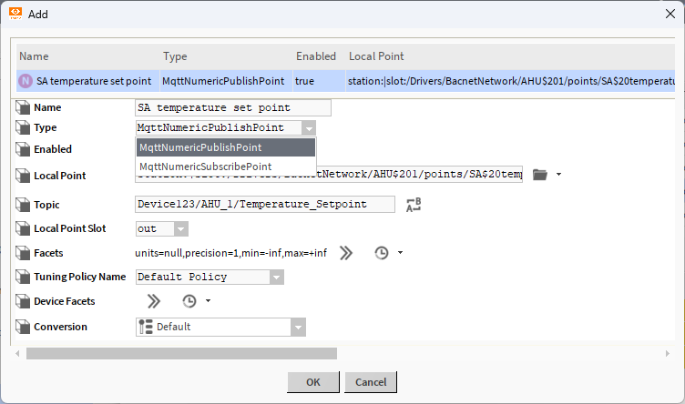Open the Facets double-chevron editor
The height and width of the screenshot is (404, 685).
click(x=346, y=253)
